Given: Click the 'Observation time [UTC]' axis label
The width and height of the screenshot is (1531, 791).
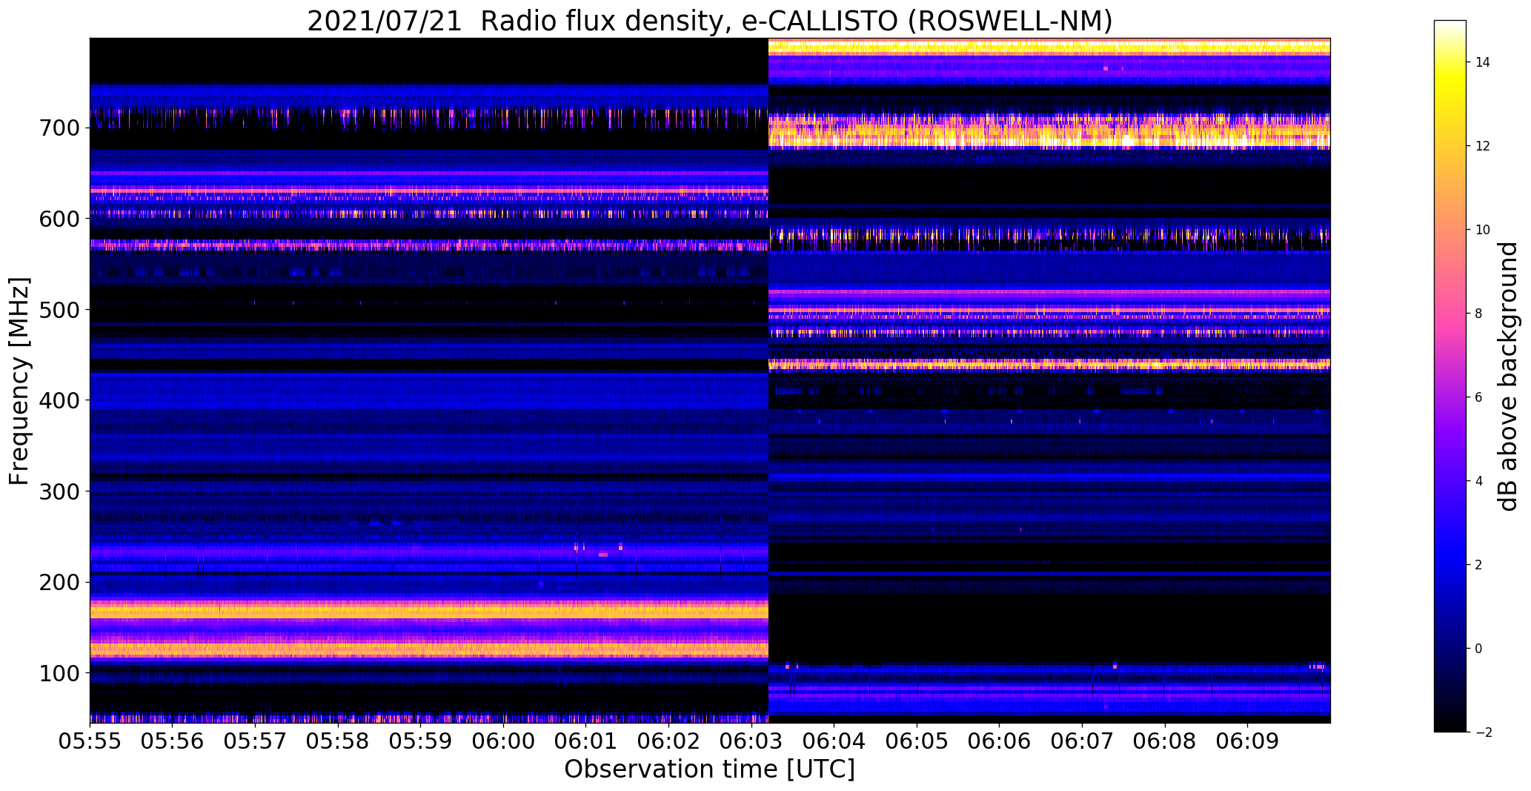Looking at the screenshot, I should click(709, 770).
